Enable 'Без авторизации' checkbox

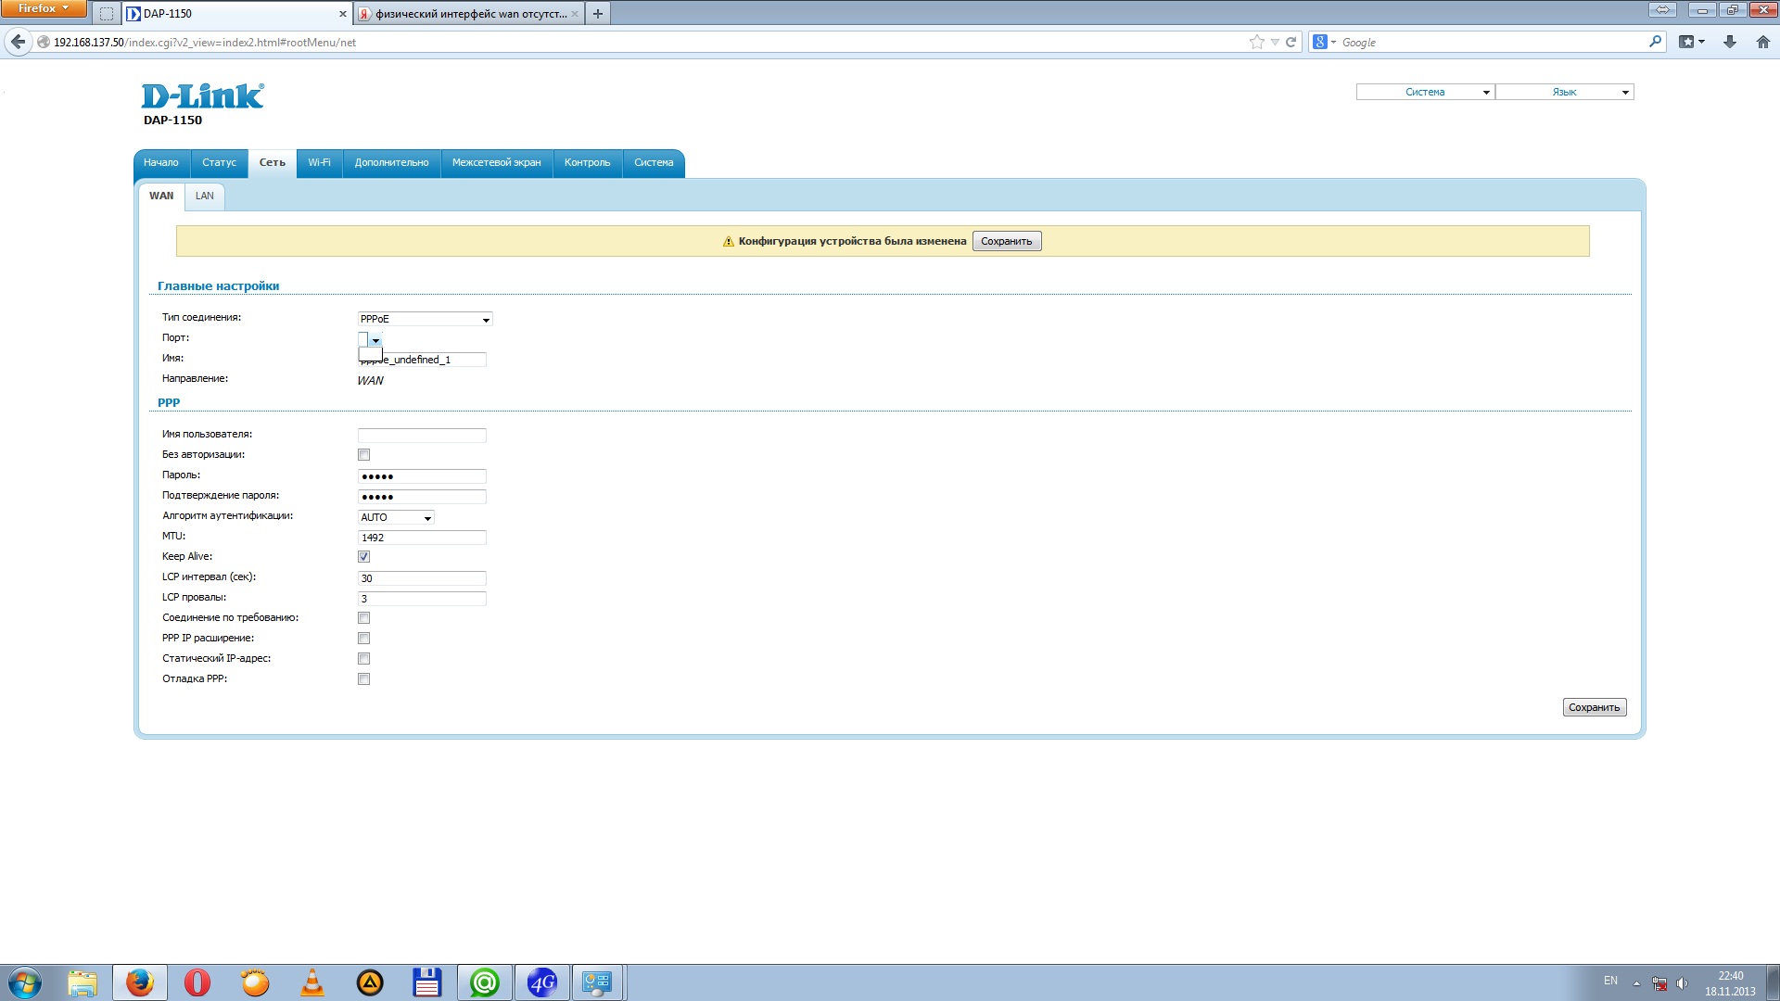(x=363, y=455)
